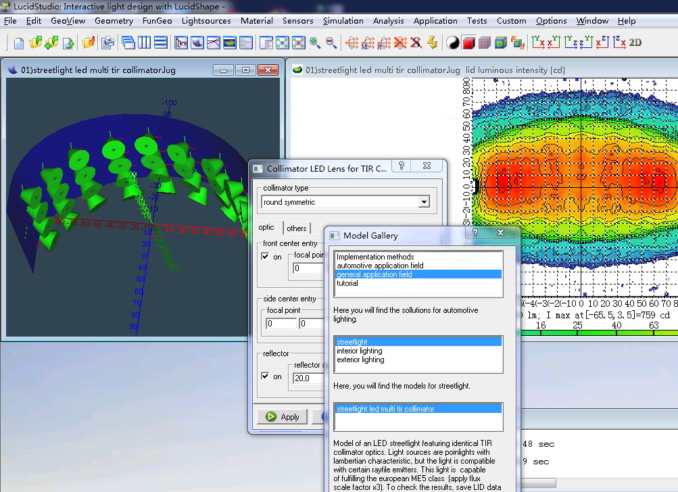678x492 pixels.
Task: Create a new document from the toolbar
Action: pos(19,43)
